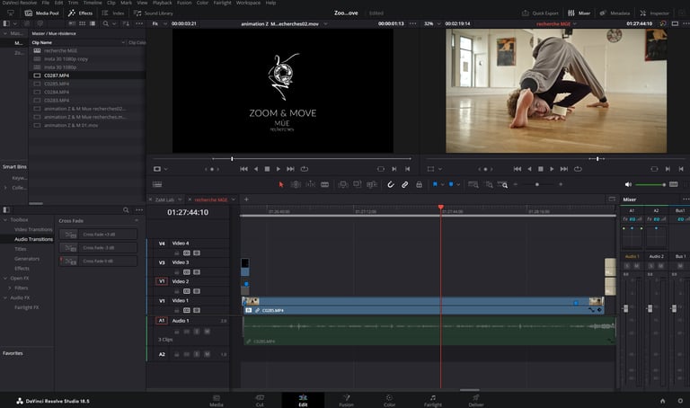Solo the Audio 1 track
Screen dimensions: 690x408
coord(197,330)
